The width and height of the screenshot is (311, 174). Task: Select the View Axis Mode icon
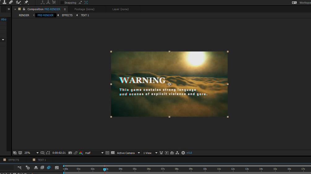[54, 2]
